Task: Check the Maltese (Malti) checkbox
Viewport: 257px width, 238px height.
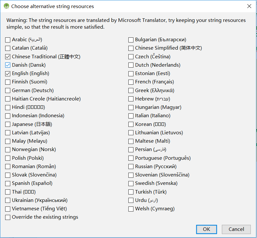Action: point(131,141)
